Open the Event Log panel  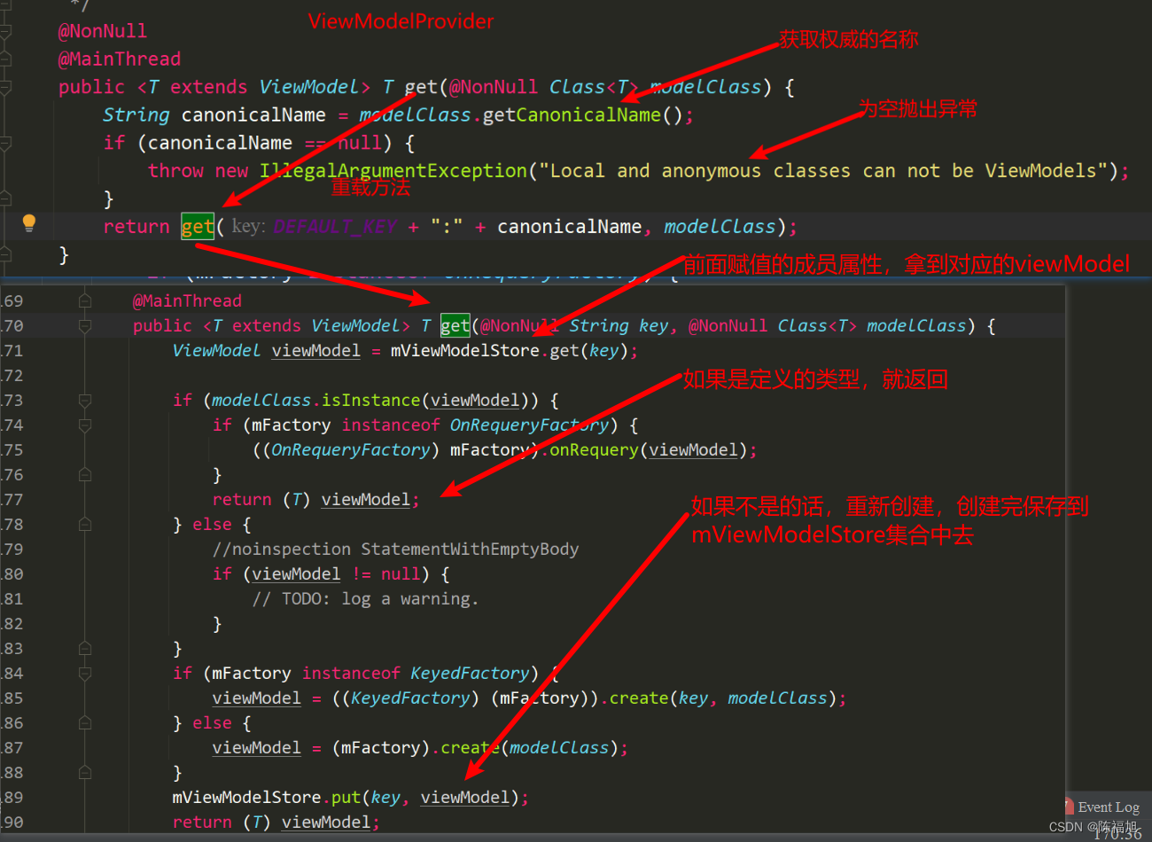coord(1109,807)
